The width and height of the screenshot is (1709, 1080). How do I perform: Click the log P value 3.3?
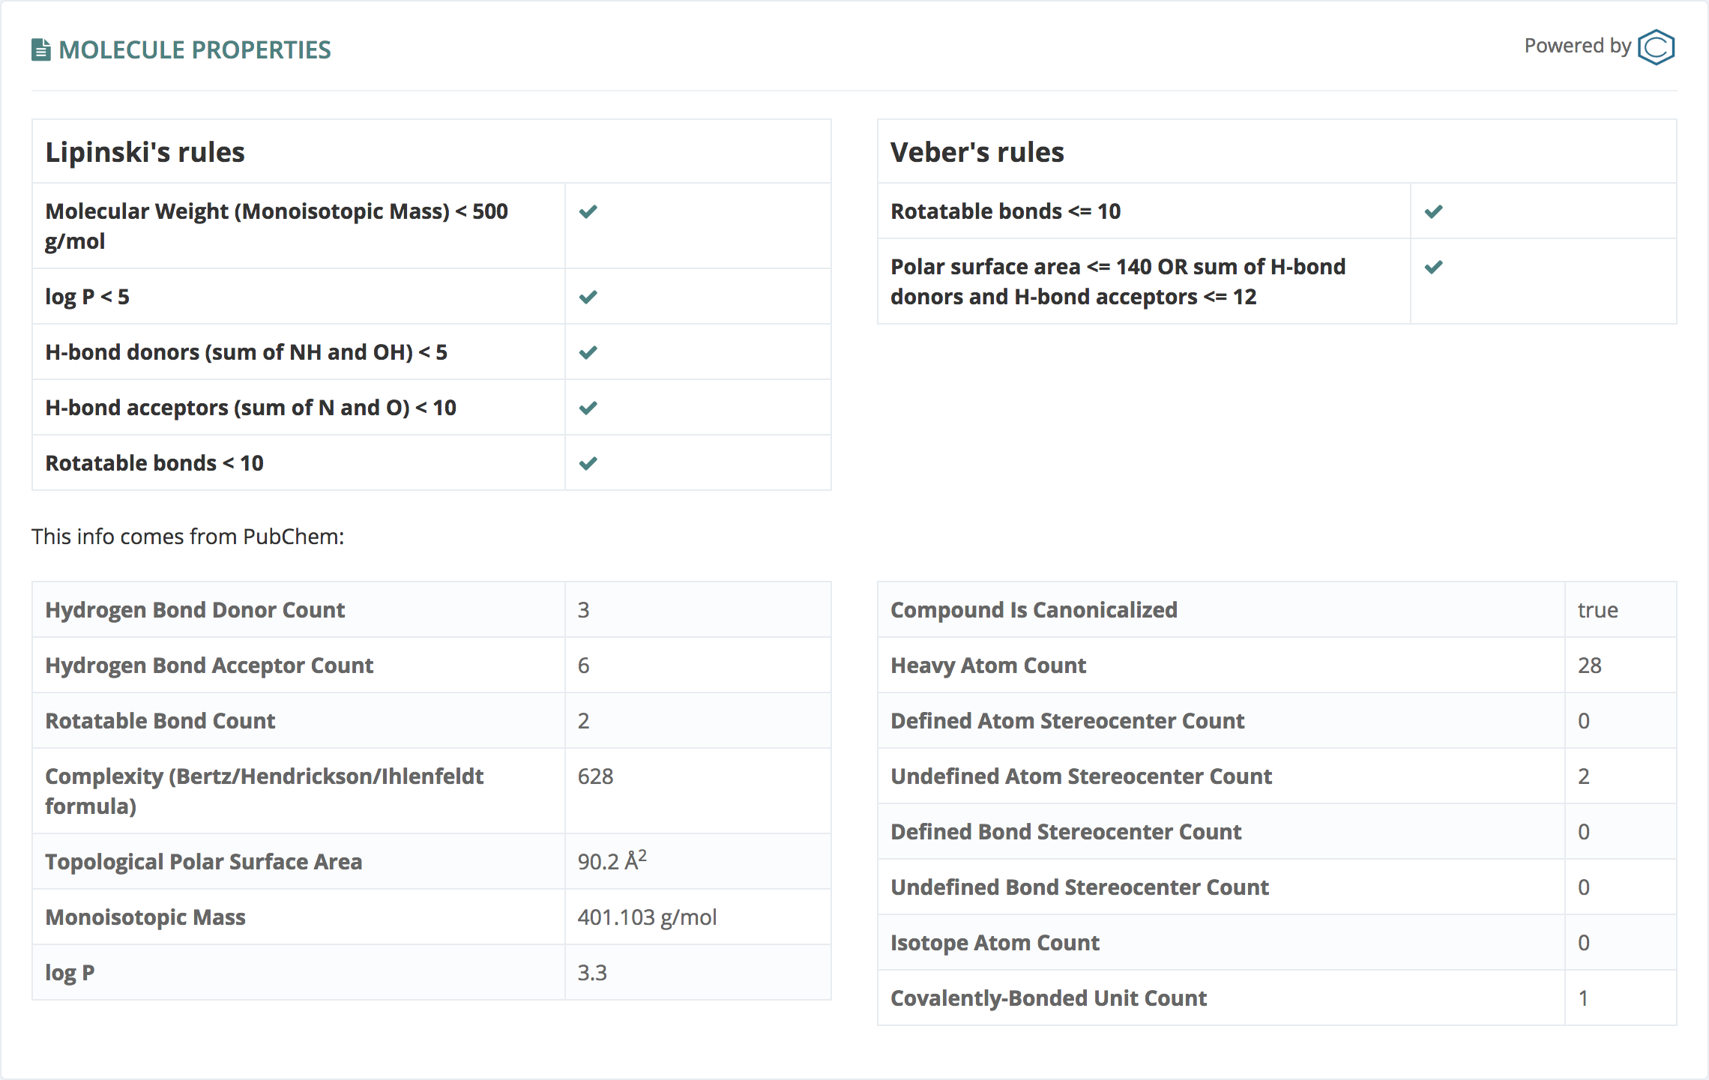coord(592,973)
